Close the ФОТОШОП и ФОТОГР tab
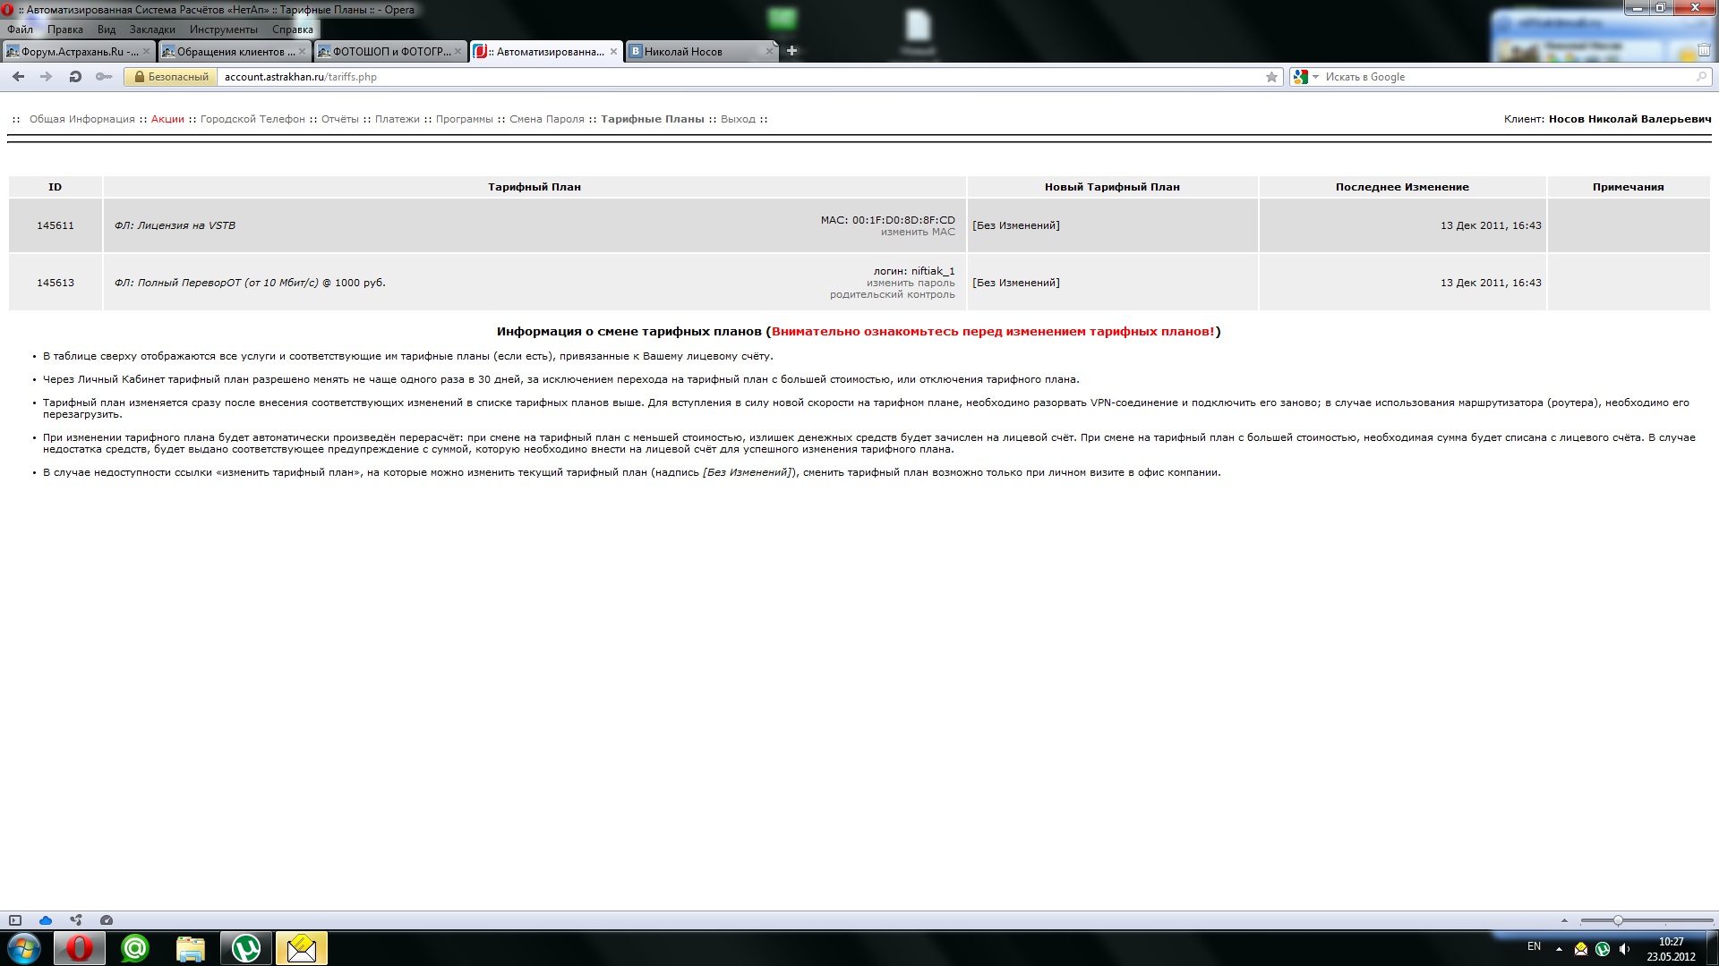 click(458, 51)
